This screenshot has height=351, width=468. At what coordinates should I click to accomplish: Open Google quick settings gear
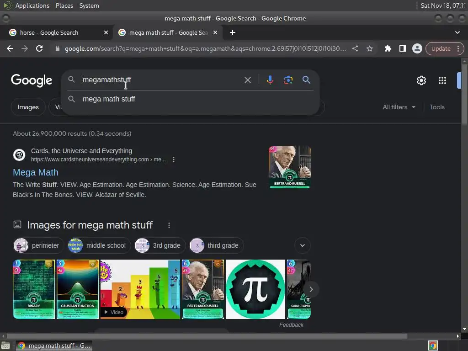[421, 80]
